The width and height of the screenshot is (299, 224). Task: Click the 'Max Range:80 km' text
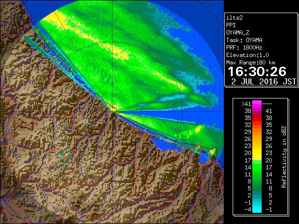click(x=250, y=63)
